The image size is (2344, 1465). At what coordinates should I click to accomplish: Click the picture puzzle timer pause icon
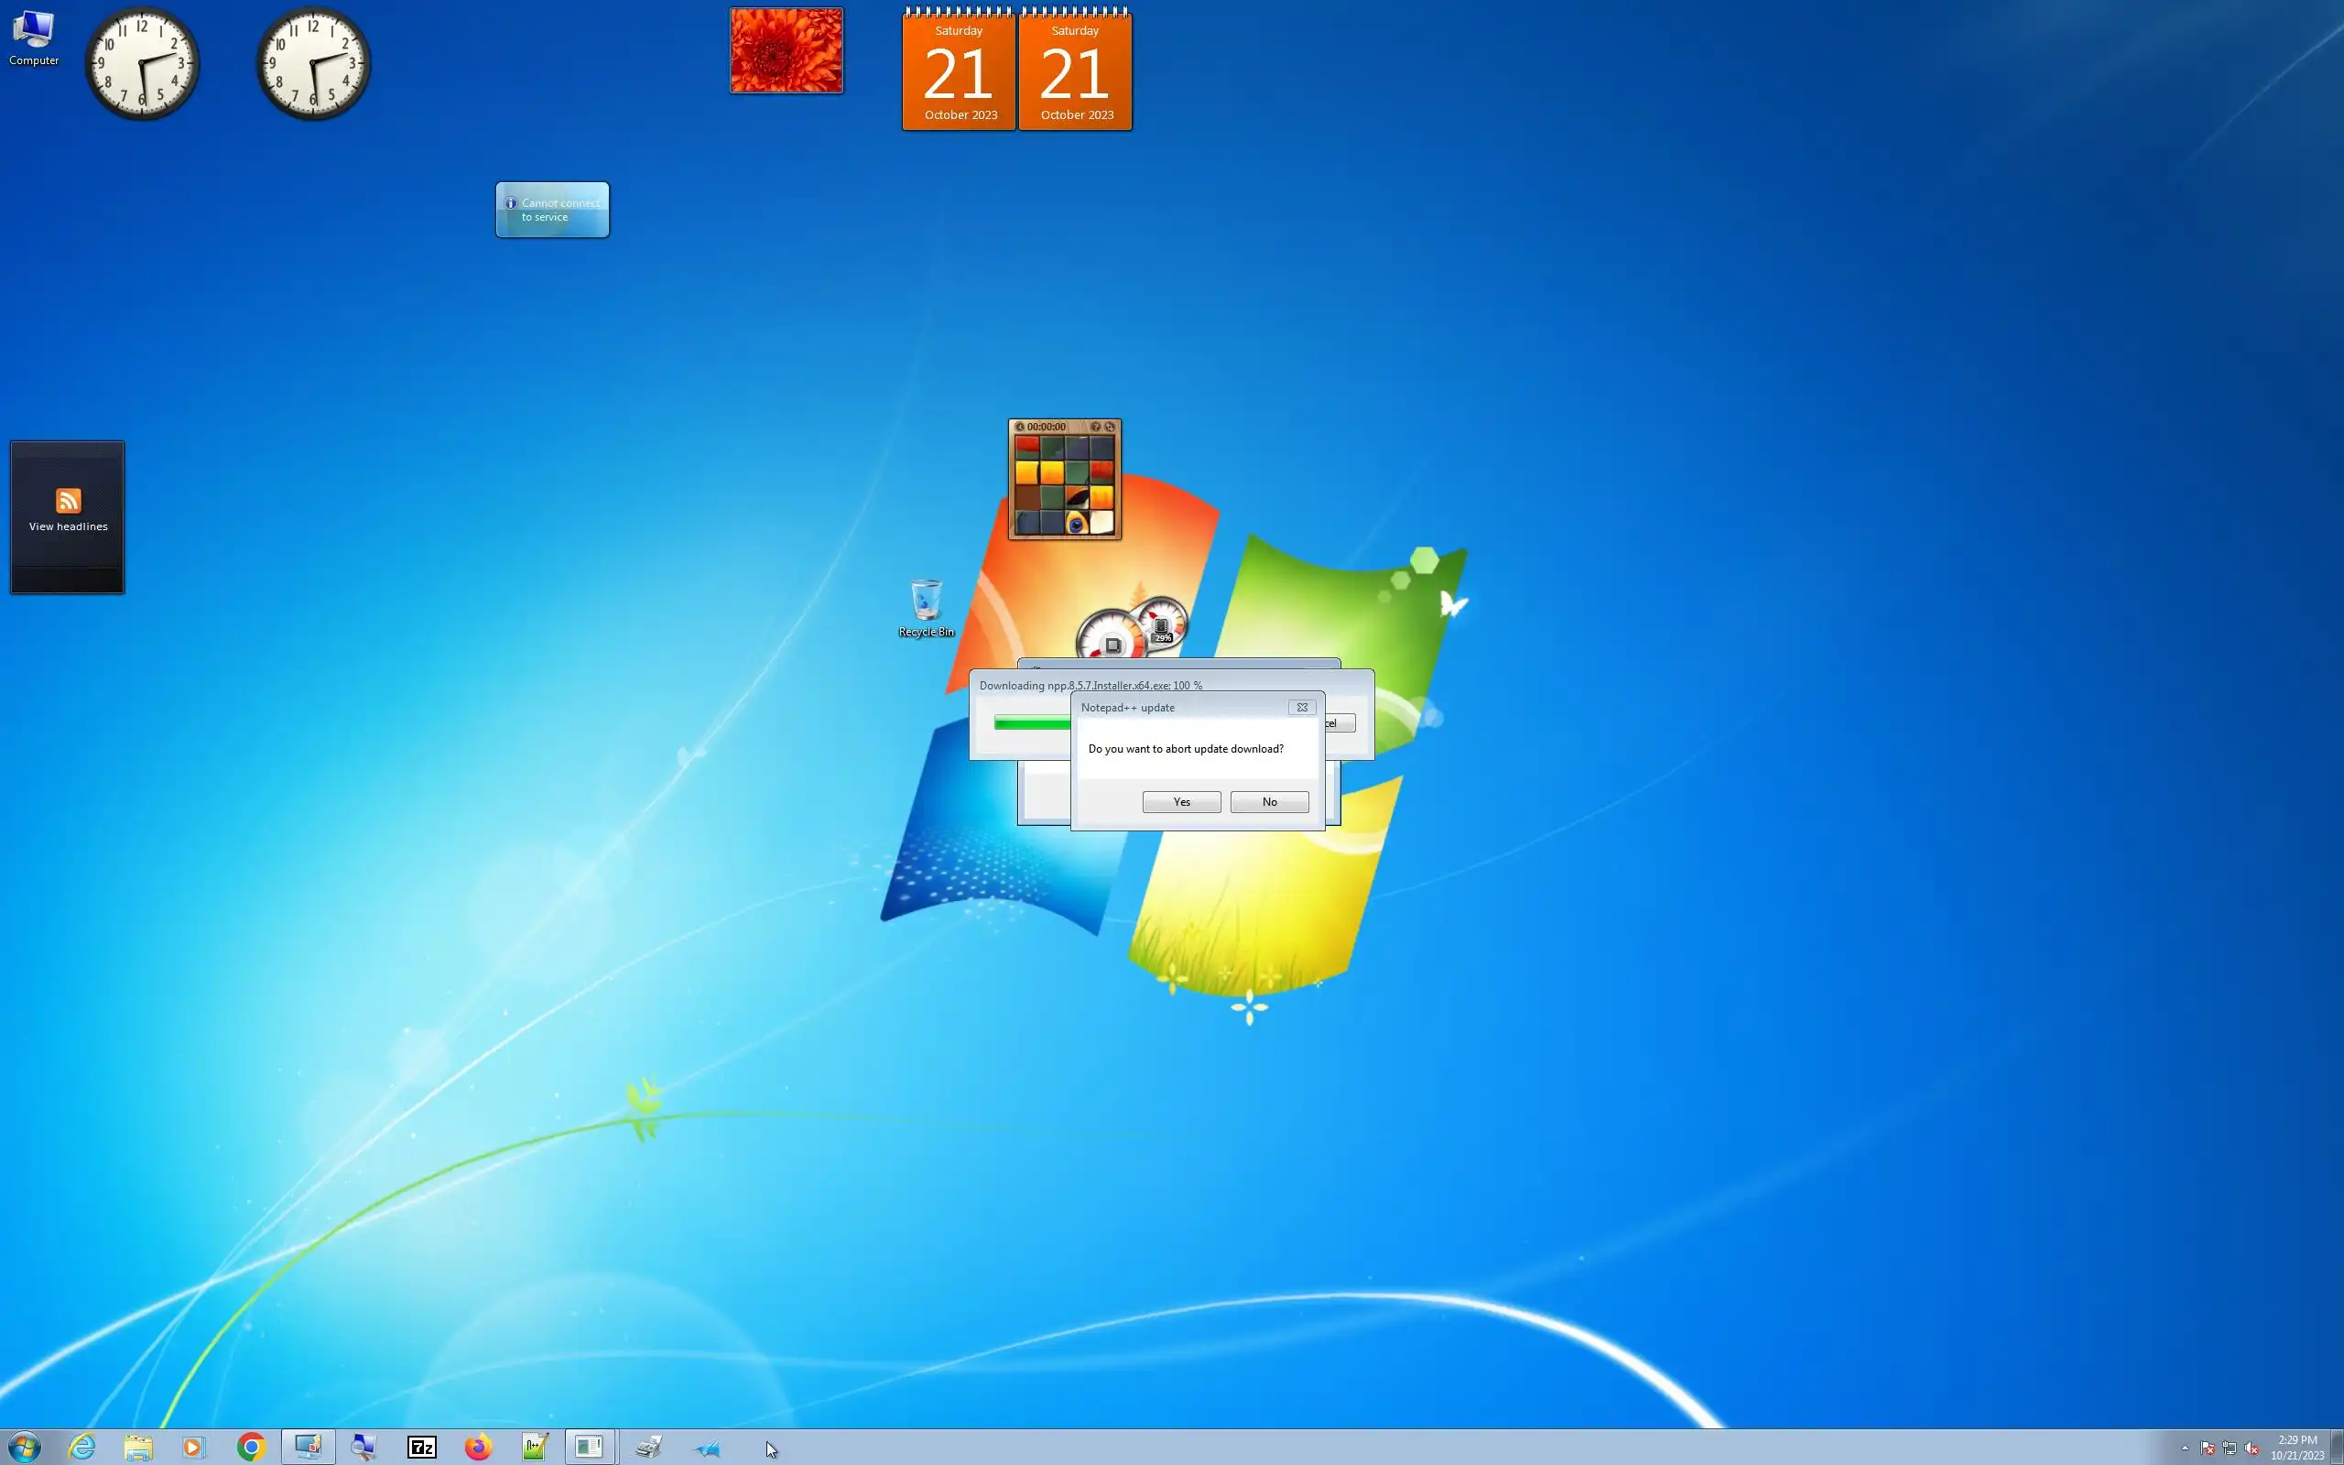point(1020,427)
